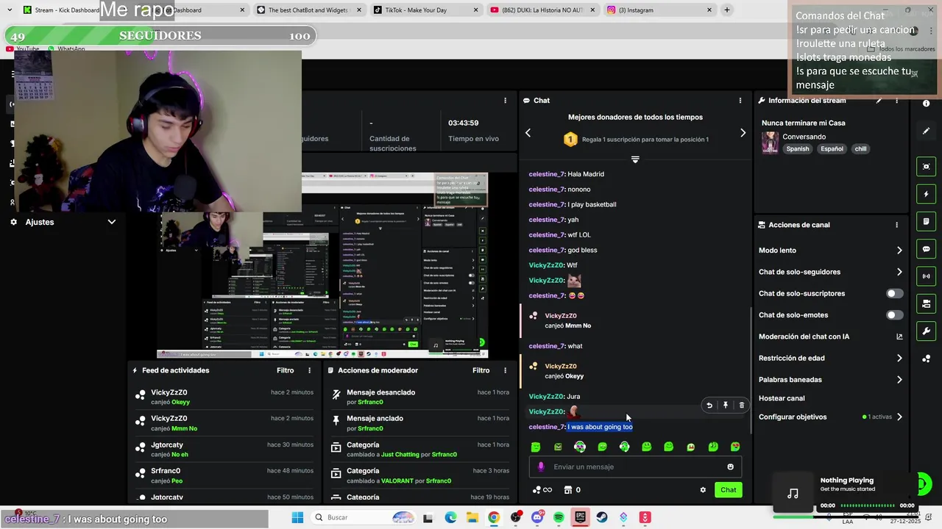The width and height of the screenshot is (942, 529).
Task: Go to next top donor slide
Action: [x=743, y=133]
